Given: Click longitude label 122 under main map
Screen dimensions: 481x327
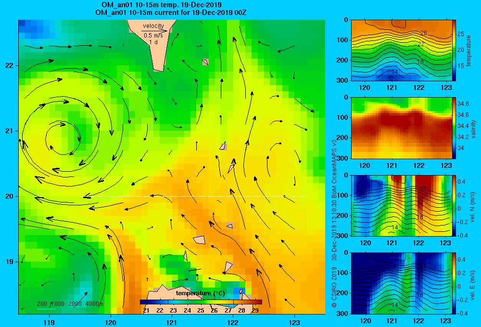Looking at the screenshot, I should [233, 322].
